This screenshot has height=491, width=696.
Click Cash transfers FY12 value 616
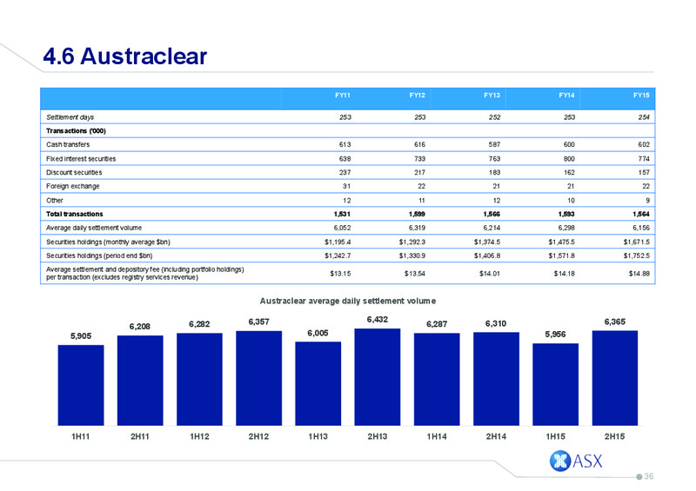[x=419, y=144]
